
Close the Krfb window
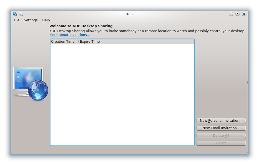point(244,14)
